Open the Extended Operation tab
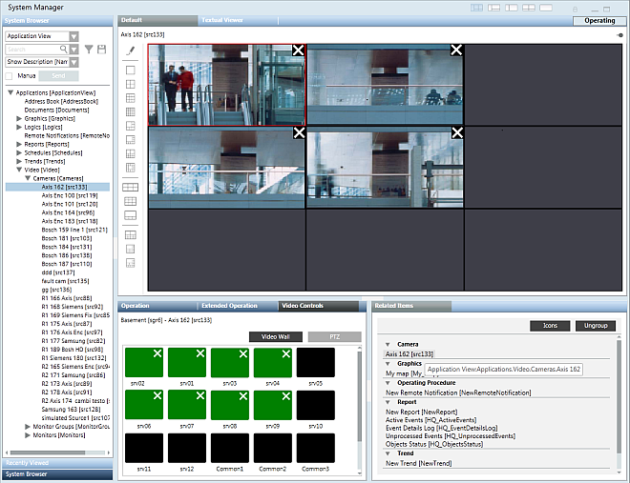The height and width of the screenshot is (483, 630). pyautogui.click(x=228, y=306)
